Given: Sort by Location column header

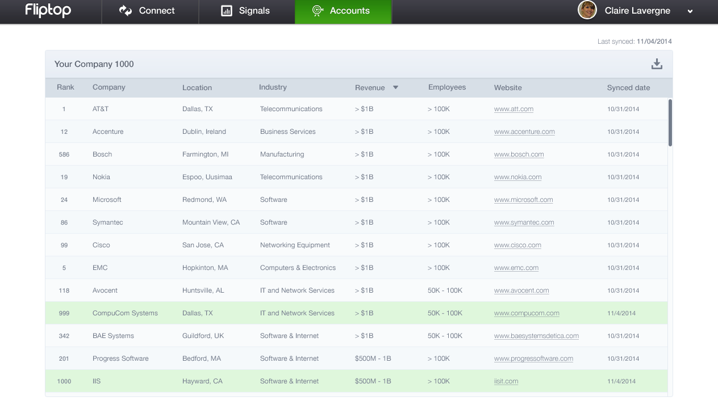Looking at the screenshot, I should coord(197,88).
